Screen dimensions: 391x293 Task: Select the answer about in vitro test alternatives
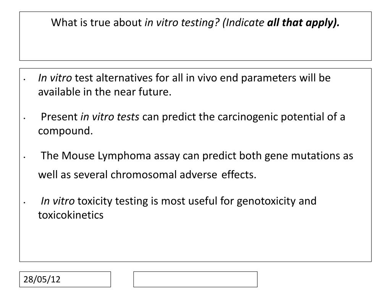click(x=184, y=85)
